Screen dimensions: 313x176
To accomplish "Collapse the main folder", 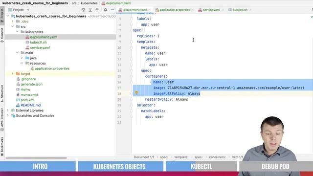I will [18, 52].
